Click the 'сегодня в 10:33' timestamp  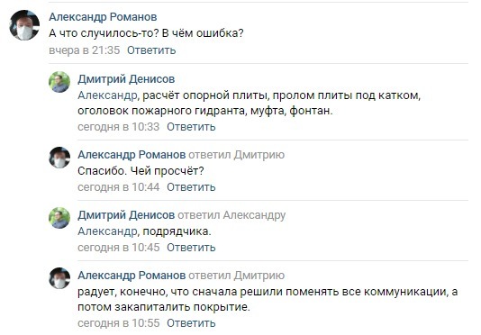118,127
